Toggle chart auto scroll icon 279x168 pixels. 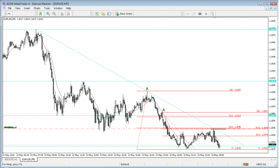click(x=62, y=14)
